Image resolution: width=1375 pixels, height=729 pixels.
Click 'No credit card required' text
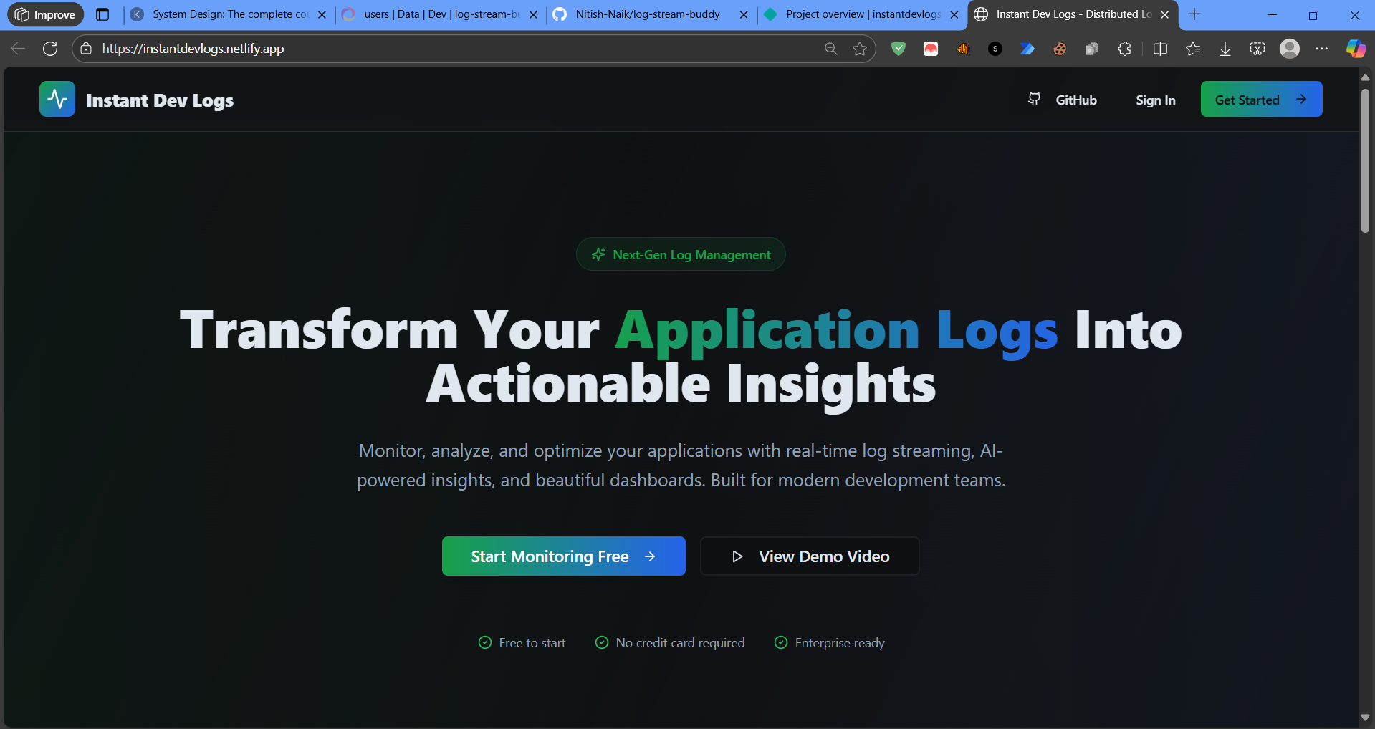coord(680,643)
